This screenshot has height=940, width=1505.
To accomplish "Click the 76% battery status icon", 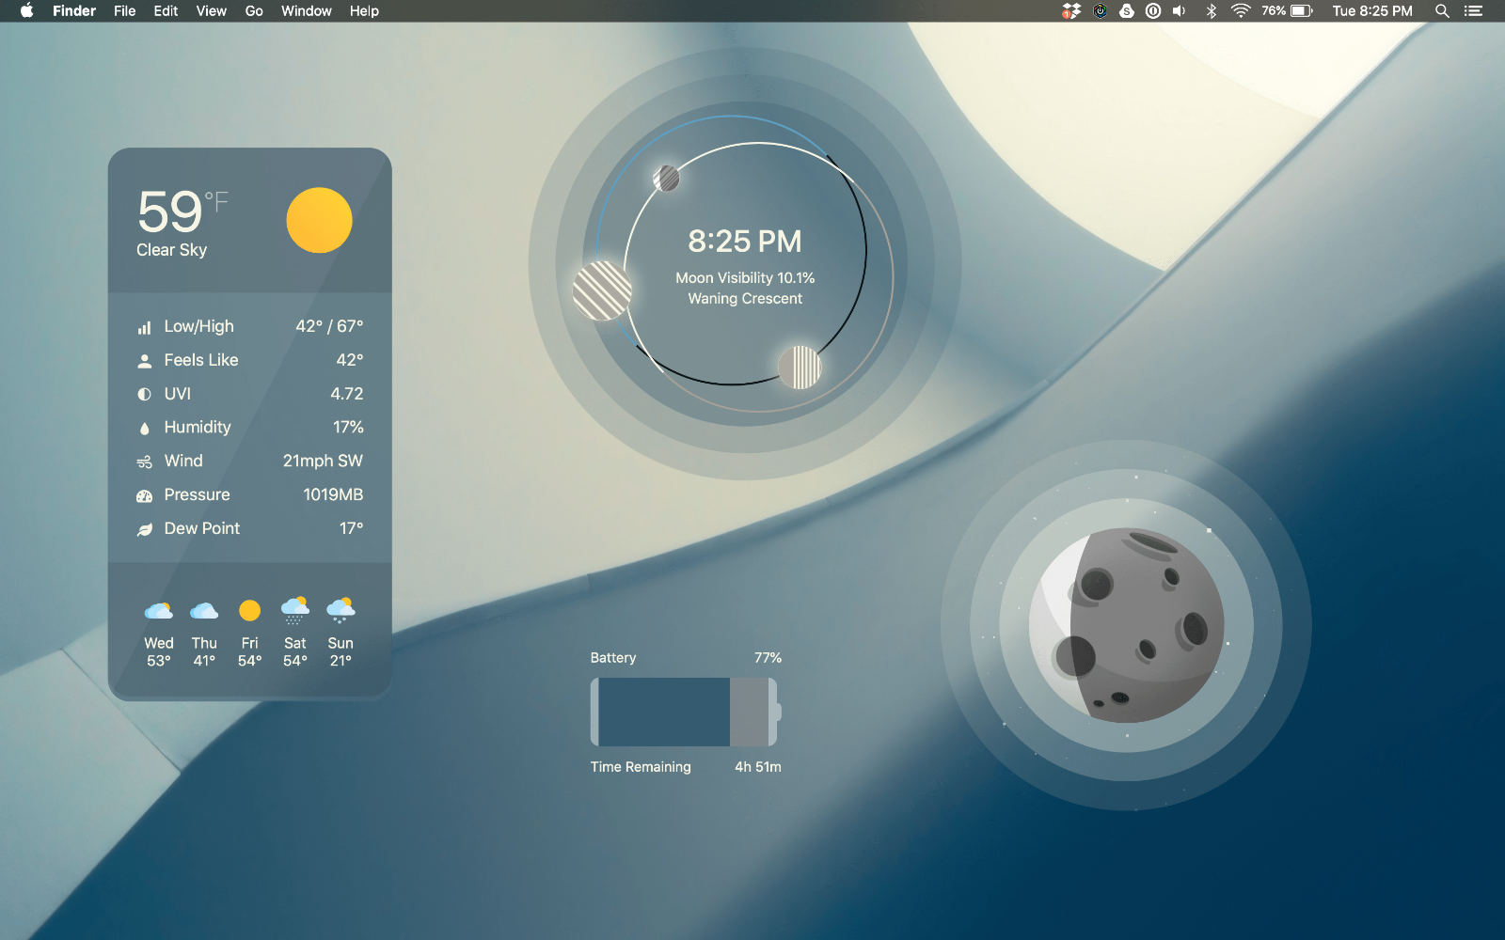I will pyautogui.click(x=1288, y=11).
